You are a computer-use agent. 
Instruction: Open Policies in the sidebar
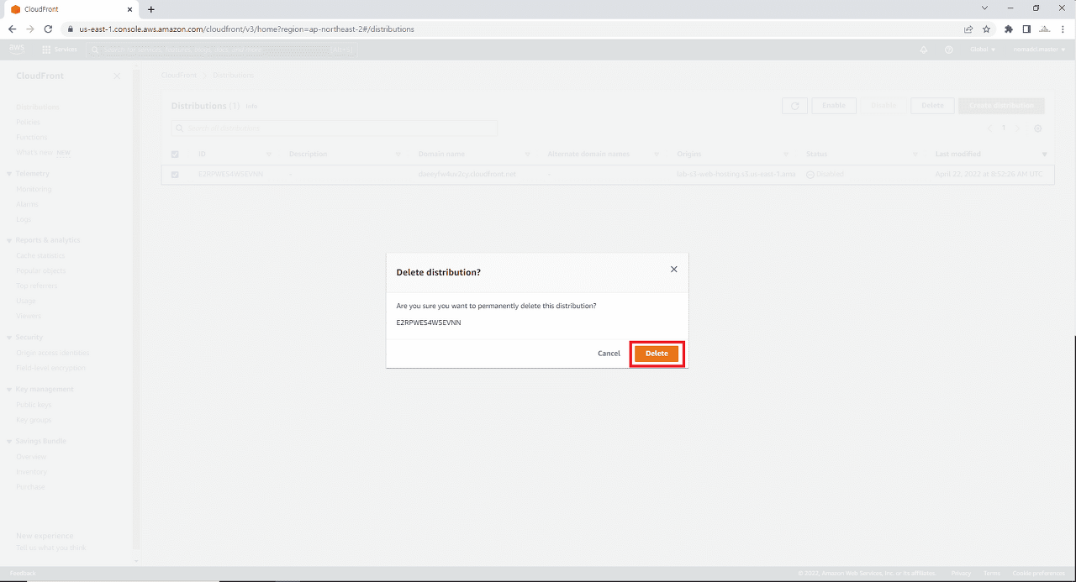(x=28, y=123)
